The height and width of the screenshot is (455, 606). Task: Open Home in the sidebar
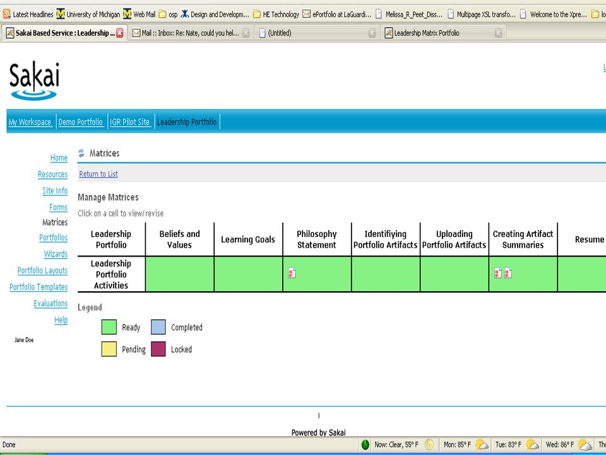(59, 158)
